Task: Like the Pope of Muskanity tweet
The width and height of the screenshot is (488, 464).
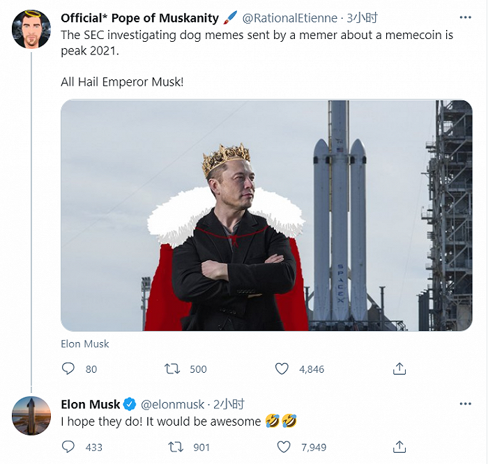Action: coord(282,369)
